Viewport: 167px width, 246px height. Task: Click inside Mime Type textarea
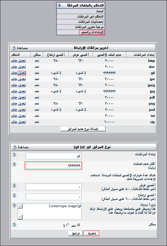tap(52, 212)
